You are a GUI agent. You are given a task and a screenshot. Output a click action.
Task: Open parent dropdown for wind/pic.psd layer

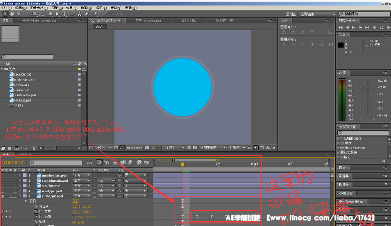[x=135, y=191]
